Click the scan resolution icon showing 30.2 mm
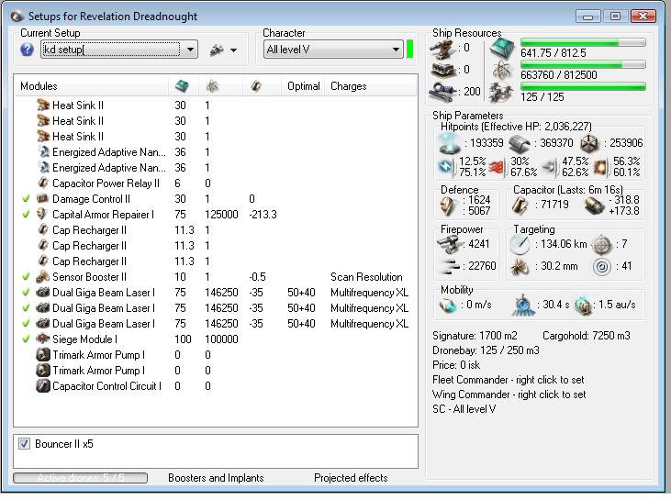 pos(520,267)
